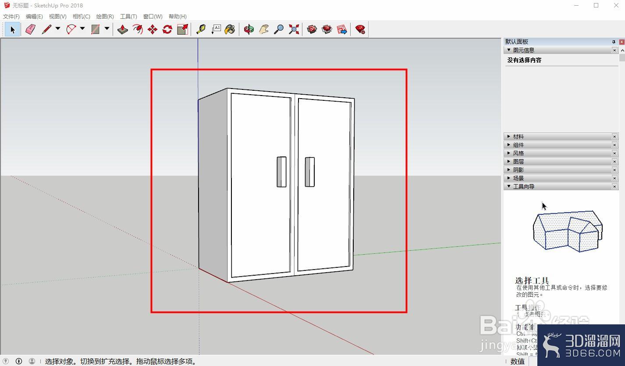The image size is (625, 366).
Task: Expand the 场景 panel
Action: [x=509, y=178]
